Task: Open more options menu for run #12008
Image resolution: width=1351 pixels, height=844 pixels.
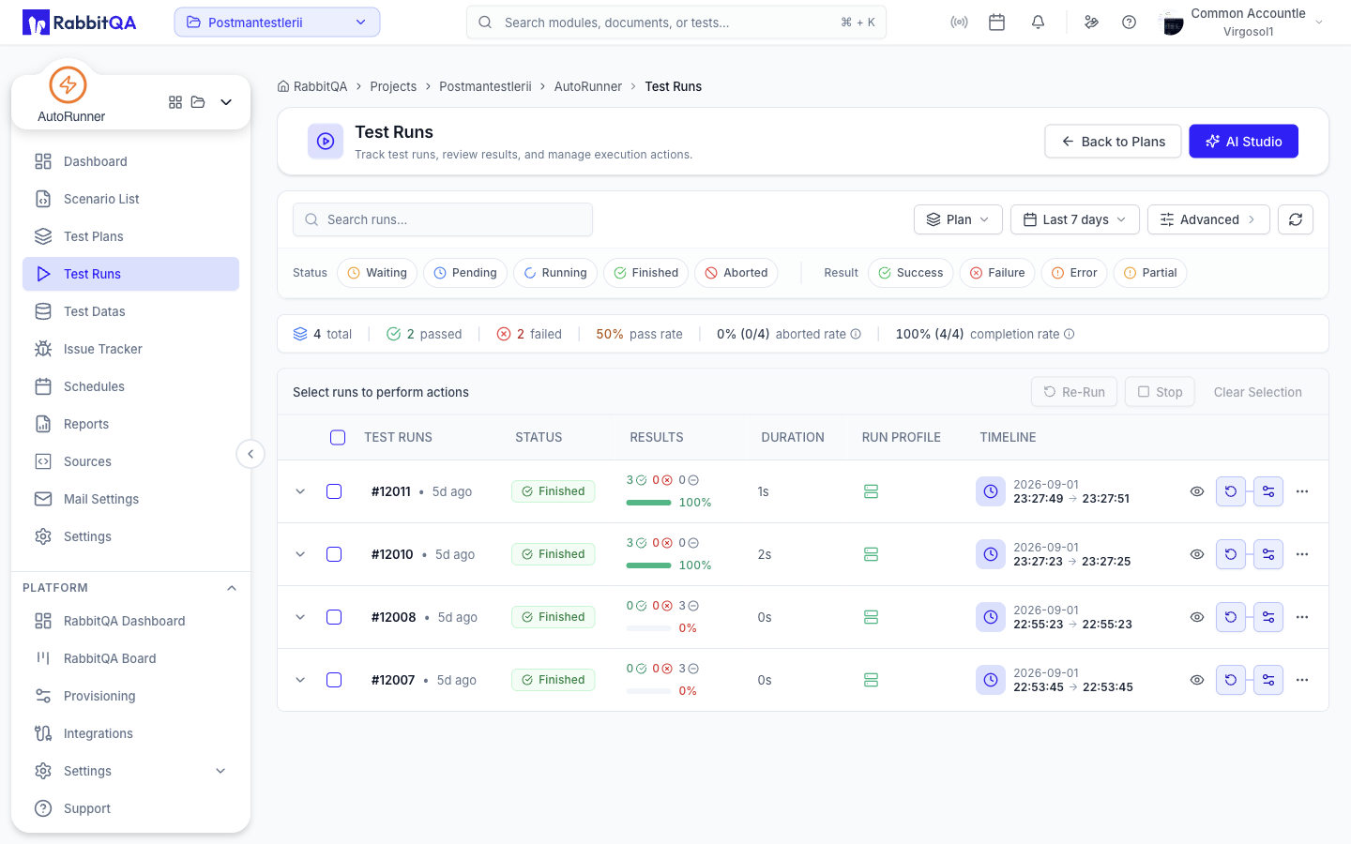Action: tap(1302, 617)
